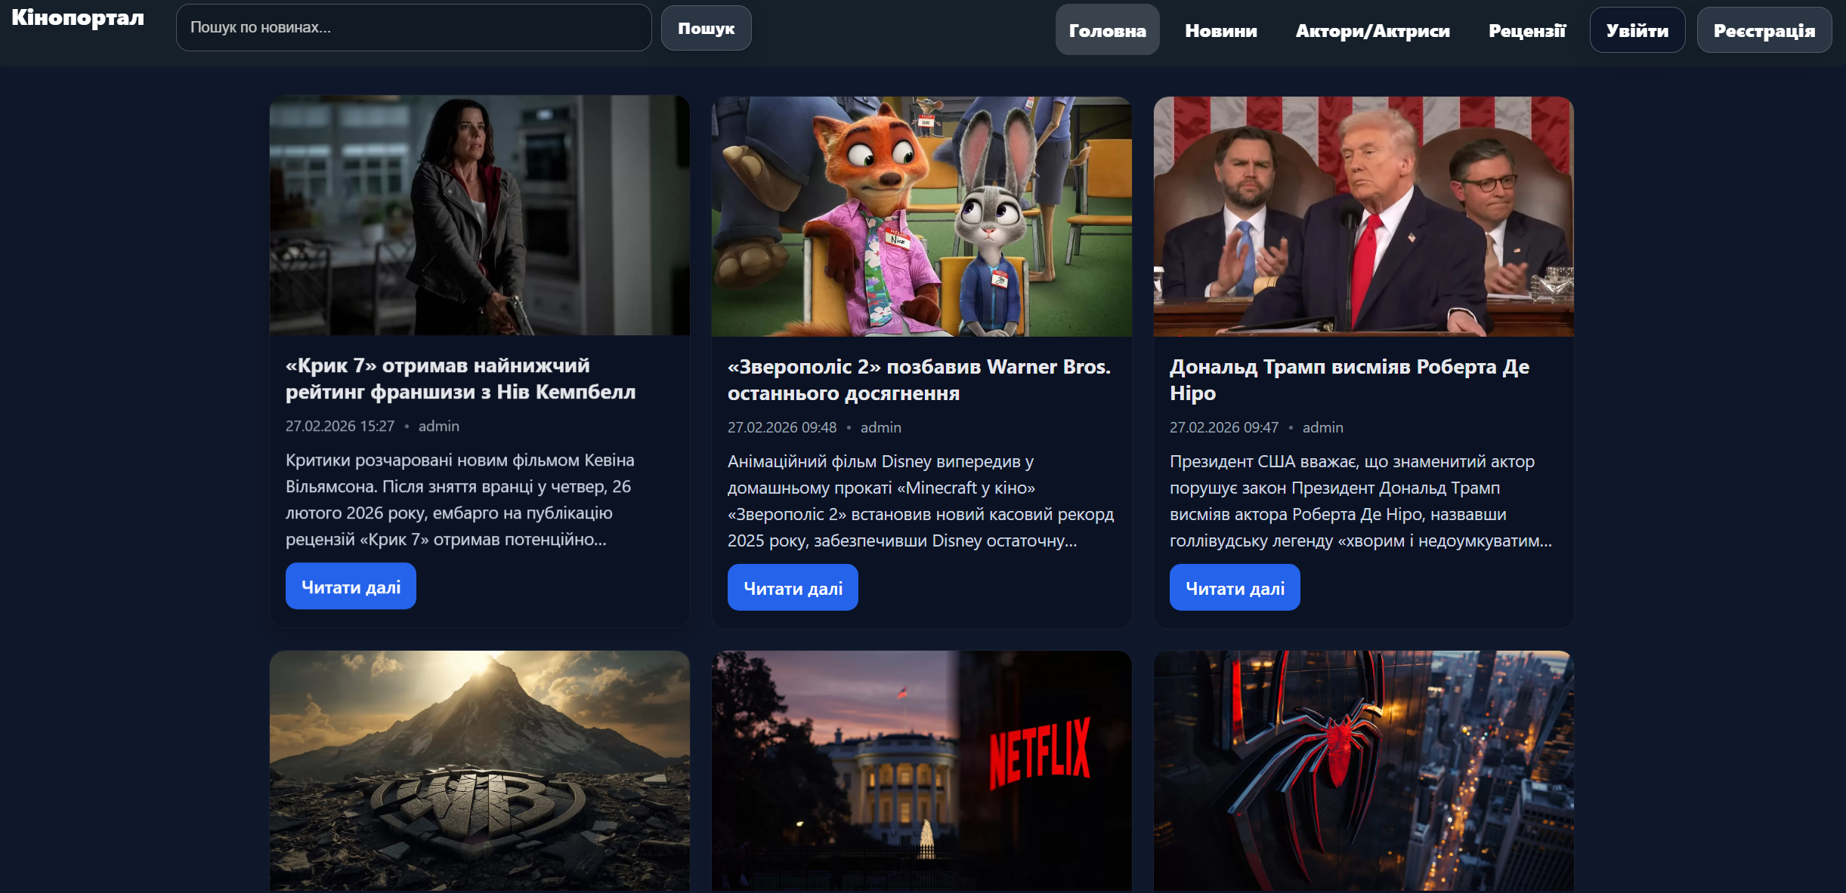Image resolution: width=1846 pixels, height=893 pixels.
Task: Focus the news search input field
Action: pyautogui.click(x=414, y=28)
